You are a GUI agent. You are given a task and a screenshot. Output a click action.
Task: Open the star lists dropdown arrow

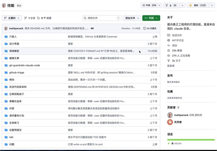[x=212, y=5]
